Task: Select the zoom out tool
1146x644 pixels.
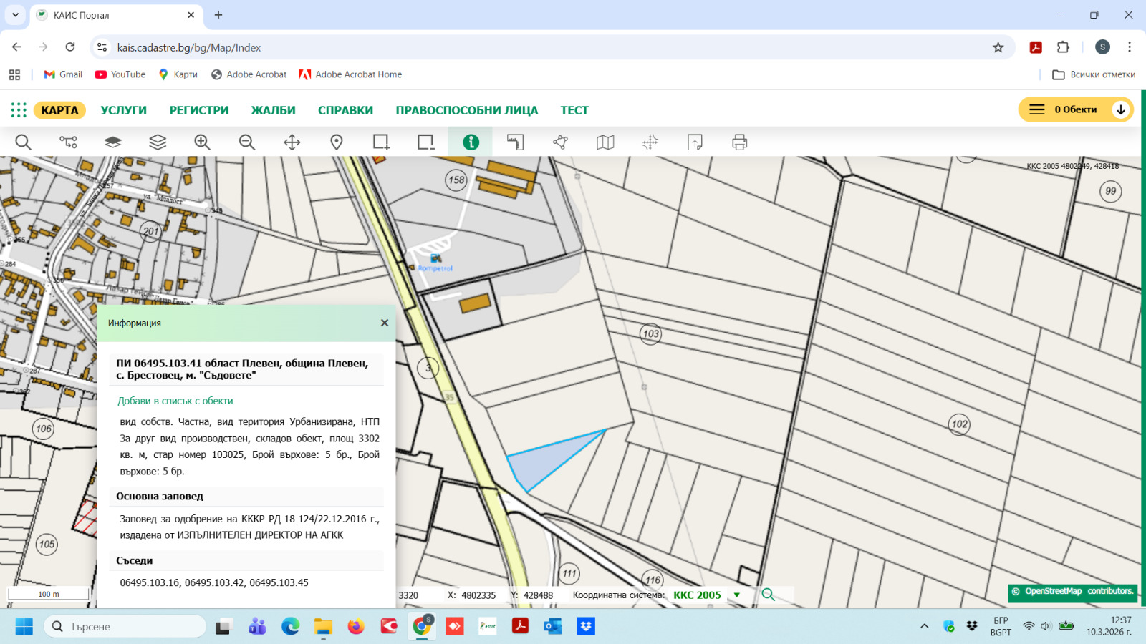Action: [246, 142]
